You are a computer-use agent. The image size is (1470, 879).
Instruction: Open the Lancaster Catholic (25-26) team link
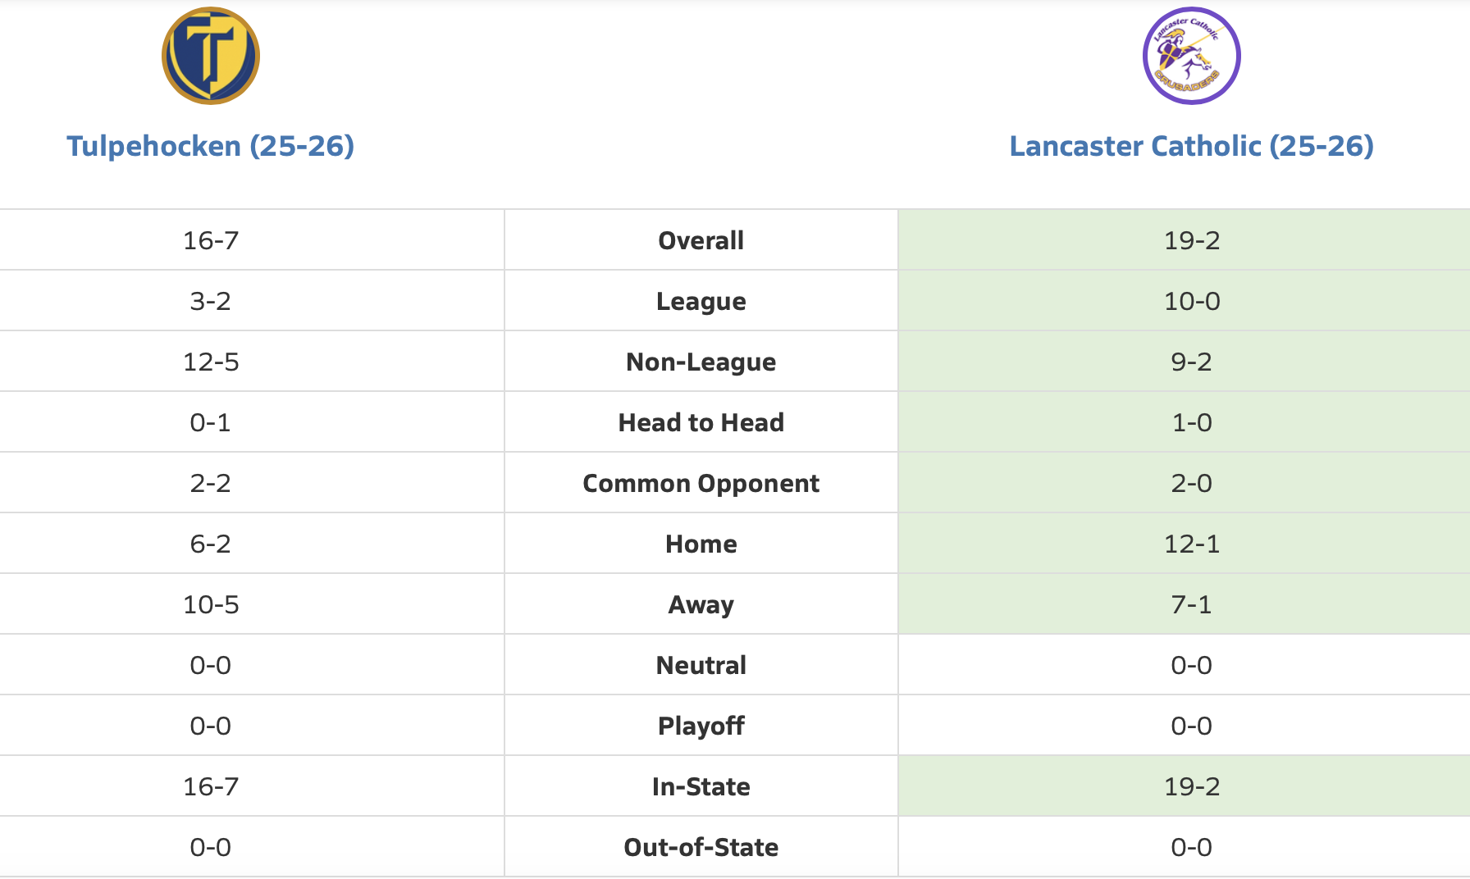[x=1191, y=146]
